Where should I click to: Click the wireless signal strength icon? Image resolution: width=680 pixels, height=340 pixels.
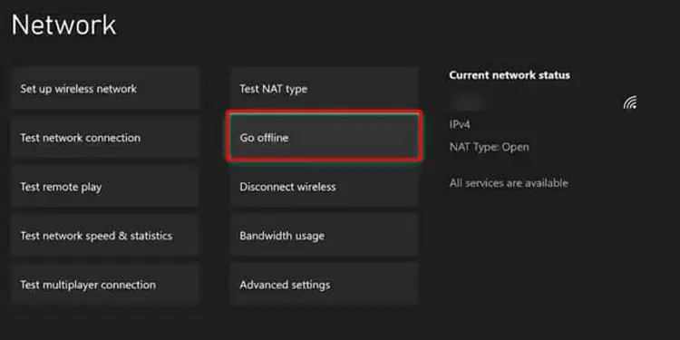(630, 103)
